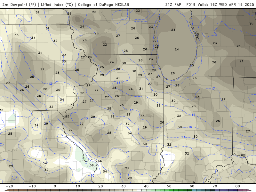
Task: Click the "College of DuPage NEXLAB" label
Action: point(103,4)
